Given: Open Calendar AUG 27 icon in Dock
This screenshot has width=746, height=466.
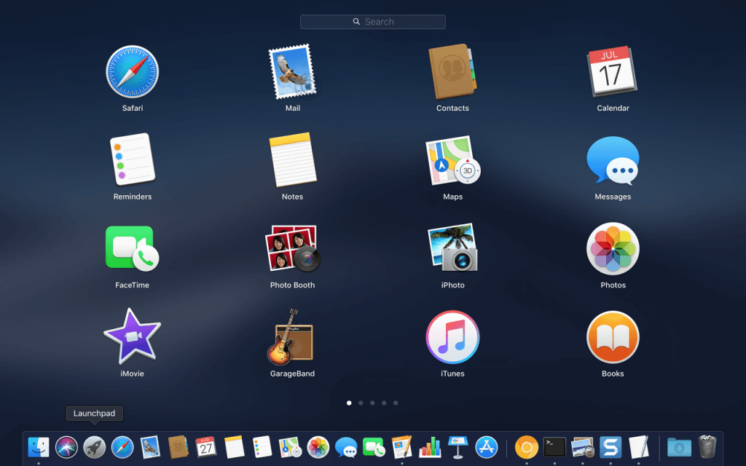Looking at the screenshot, I should [x=205, y=448].
